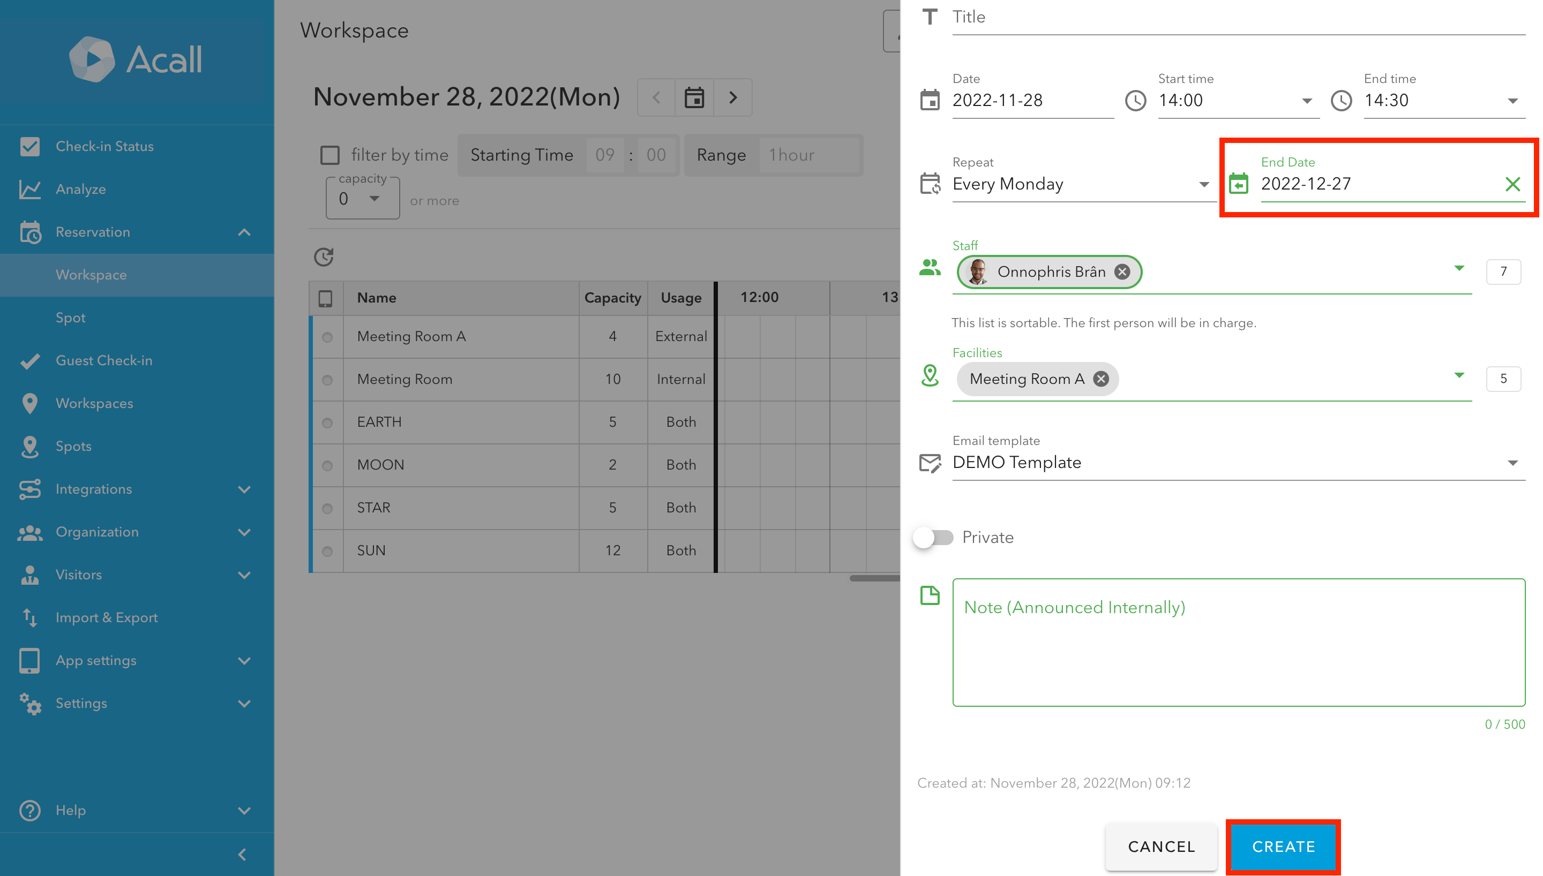Open Check-in Status in sidebar
This screenshot has height=876, width=1543.
coord(104,146)
